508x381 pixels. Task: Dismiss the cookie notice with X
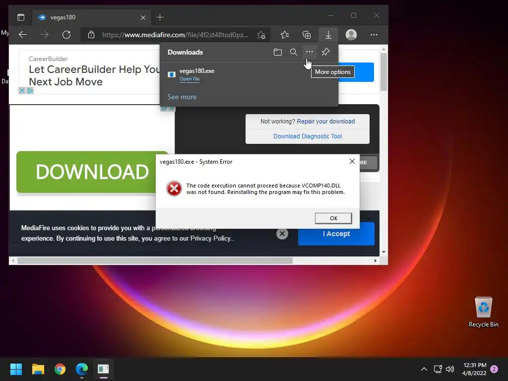(x=282, y=234)
